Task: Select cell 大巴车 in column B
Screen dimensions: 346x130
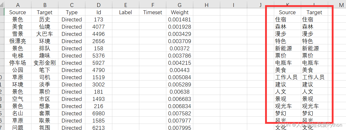Action: (45, 34)
